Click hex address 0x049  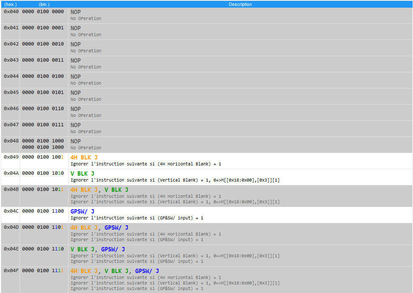click(11, 157)
